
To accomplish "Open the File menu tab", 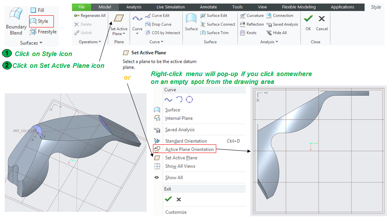I will pyautogui.click(x=81, y=7).
